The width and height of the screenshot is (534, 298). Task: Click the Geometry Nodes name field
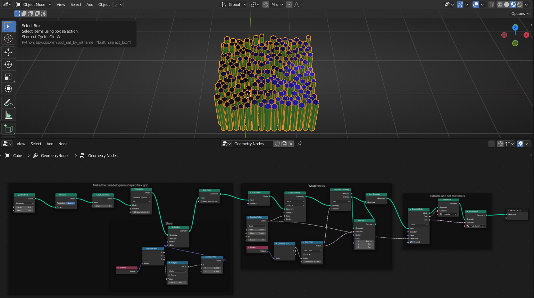(253, 144)
